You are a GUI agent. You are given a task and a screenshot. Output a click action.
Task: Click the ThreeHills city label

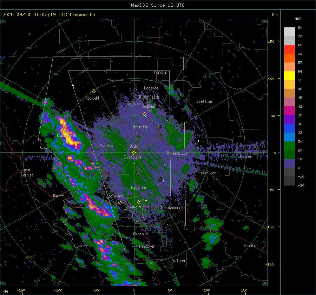(x=177, y=153)
